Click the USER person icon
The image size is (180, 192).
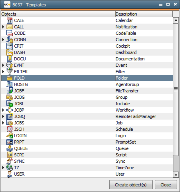(x=10, y=174)
